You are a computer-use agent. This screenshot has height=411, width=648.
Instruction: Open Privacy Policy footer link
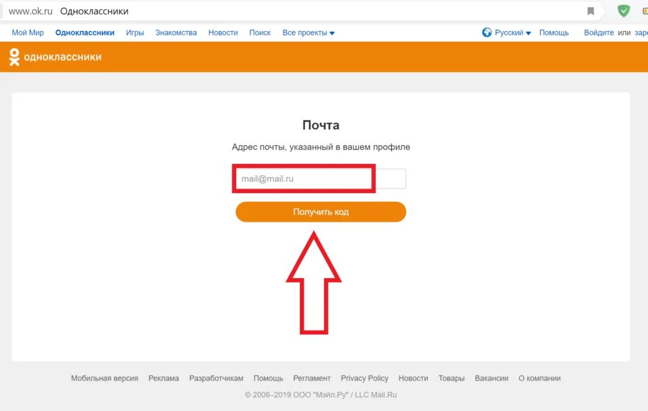364,378
